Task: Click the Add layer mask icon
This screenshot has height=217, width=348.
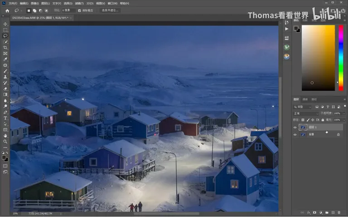Action: click(x=314, y=212)
